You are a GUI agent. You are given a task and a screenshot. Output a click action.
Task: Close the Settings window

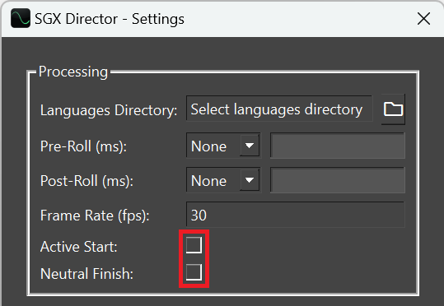tap(423, 19)
